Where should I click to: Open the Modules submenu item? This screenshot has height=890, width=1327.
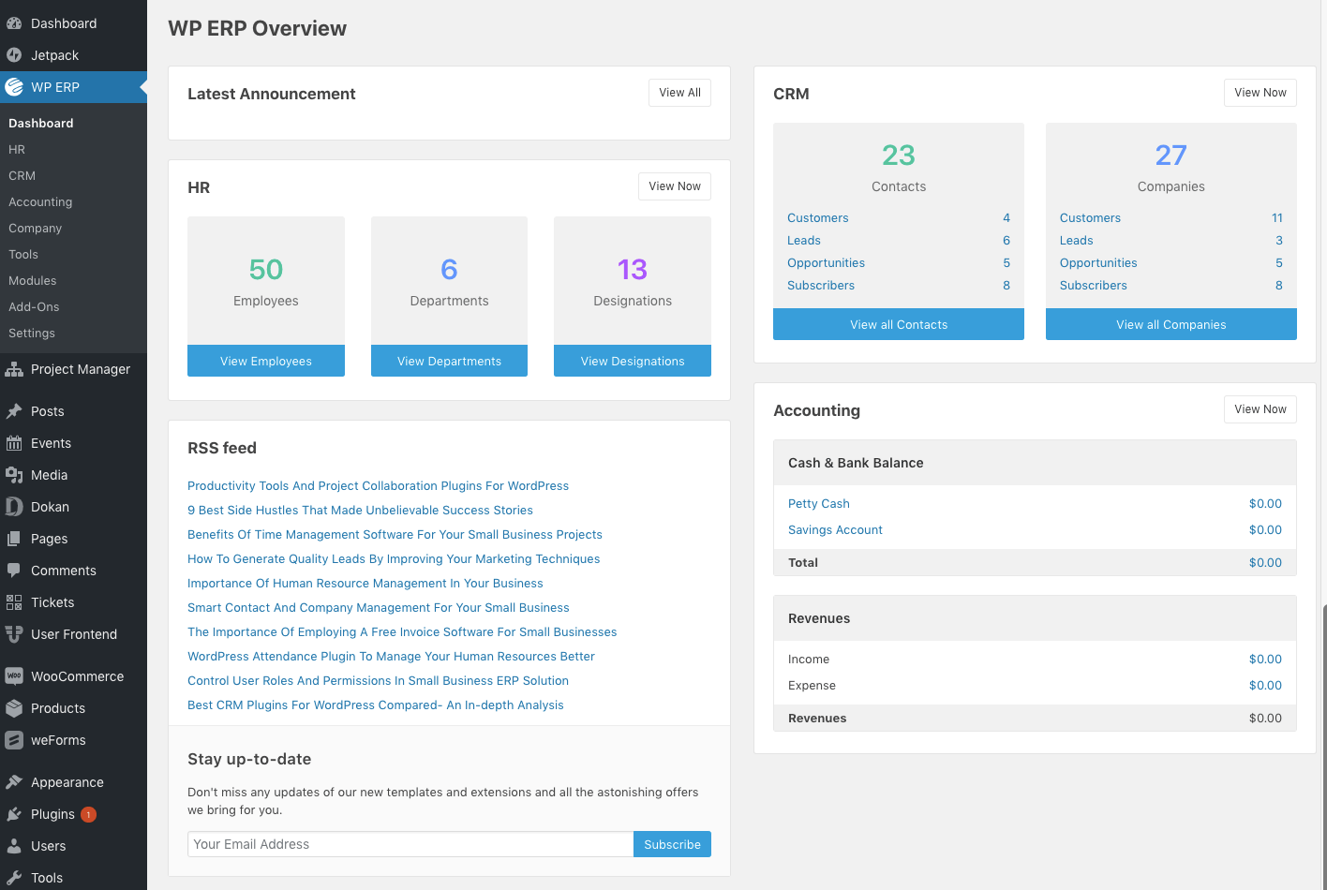pos(32,281)
